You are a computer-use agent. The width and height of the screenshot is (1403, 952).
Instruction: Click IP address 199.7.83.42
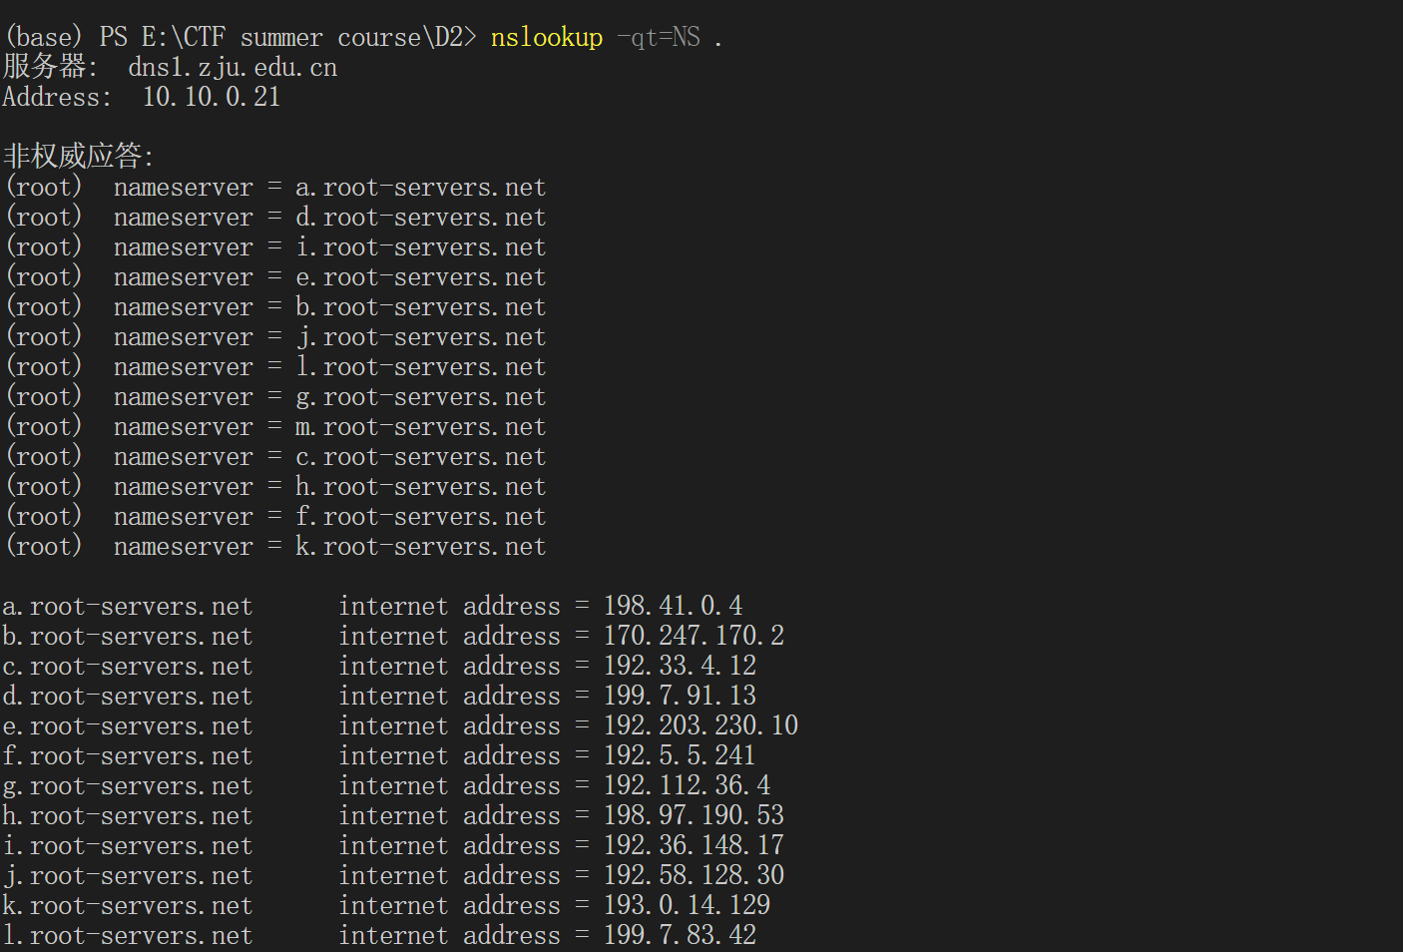tap(680, 936)
